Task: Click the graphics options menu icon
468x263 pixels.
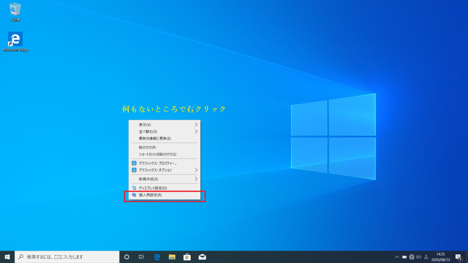Action: click(x=134, y=170)
